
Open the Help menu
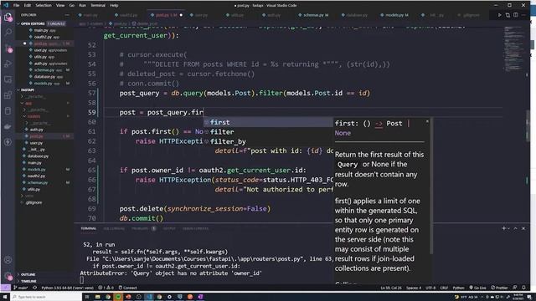click(x=114, y=5)
